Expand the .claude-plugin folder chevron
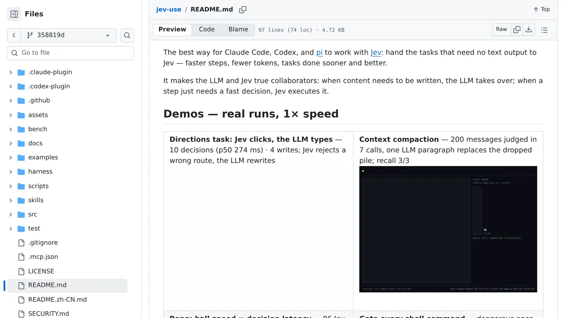Image resolution: width=565 pixels, height=318 pixels. tap(11, 72)
